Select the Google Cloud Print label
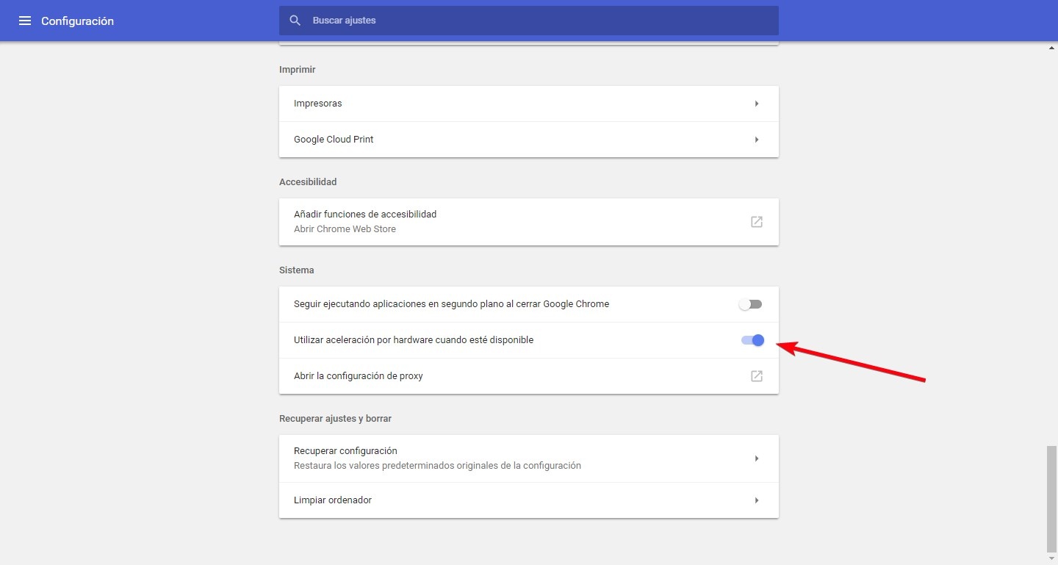The height and width of the screenshot is (565, 1058). coord(334,140)
